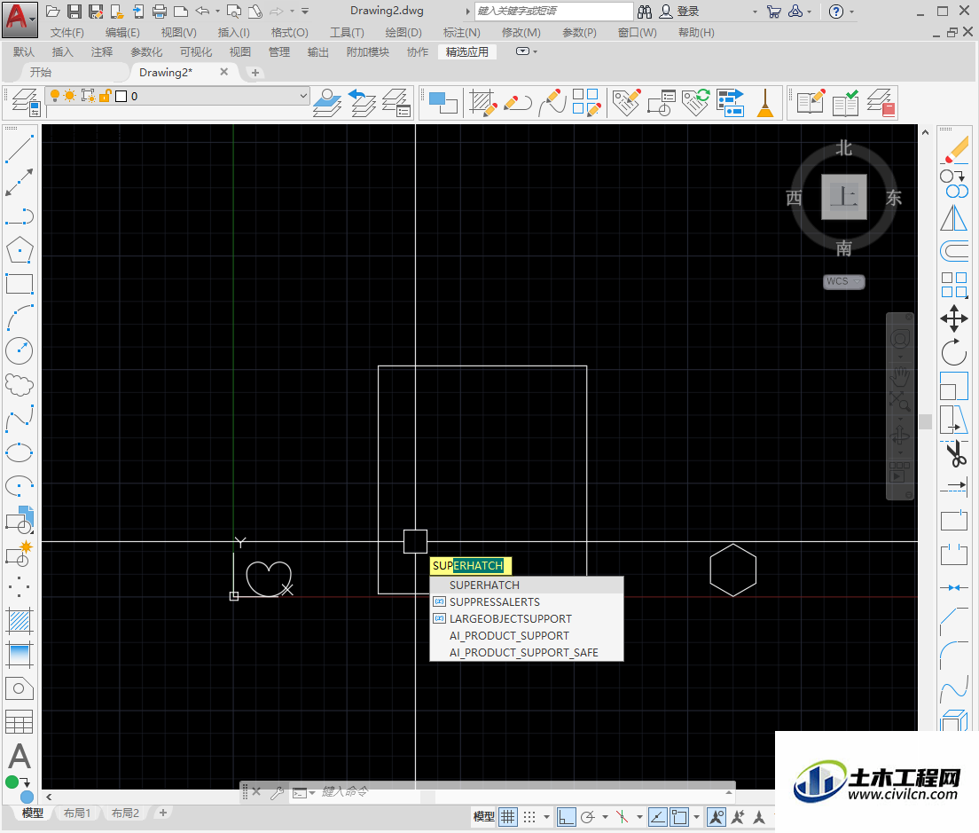The height and width of the screenshot is (833, 979).
Task: Toggle ortho mode in status bar
Action: coord(567,817)
